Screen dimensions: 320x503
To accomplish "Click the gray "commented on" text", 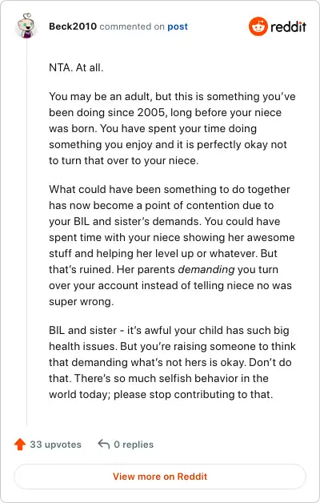I will point(132,26).
